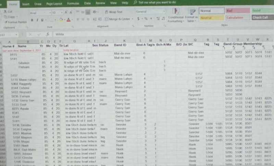The width and height of the screenshot is (274, 166).
Task: Open the Name Box dropdown
Action: coord(16,35)
